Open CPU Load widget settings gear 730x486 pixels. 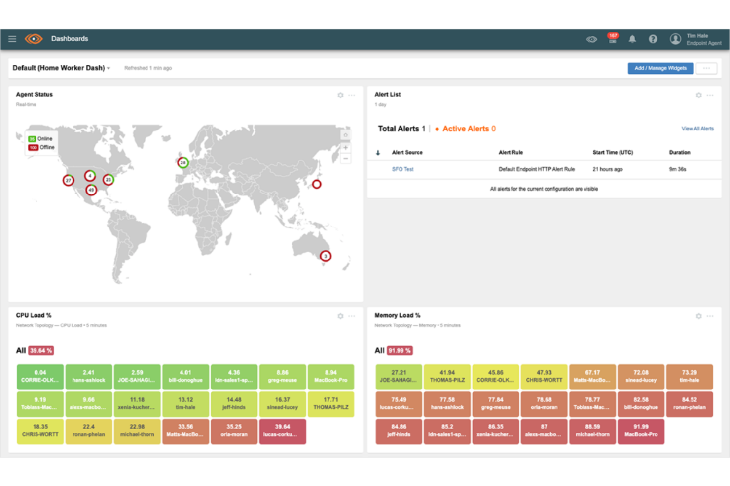(x=340, y=316)
